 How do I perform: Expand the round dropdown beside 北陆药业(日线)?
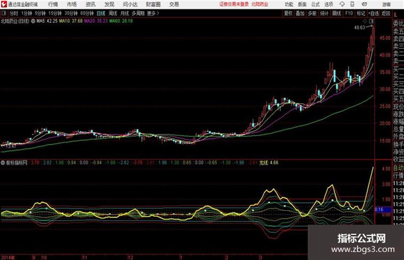33,21
